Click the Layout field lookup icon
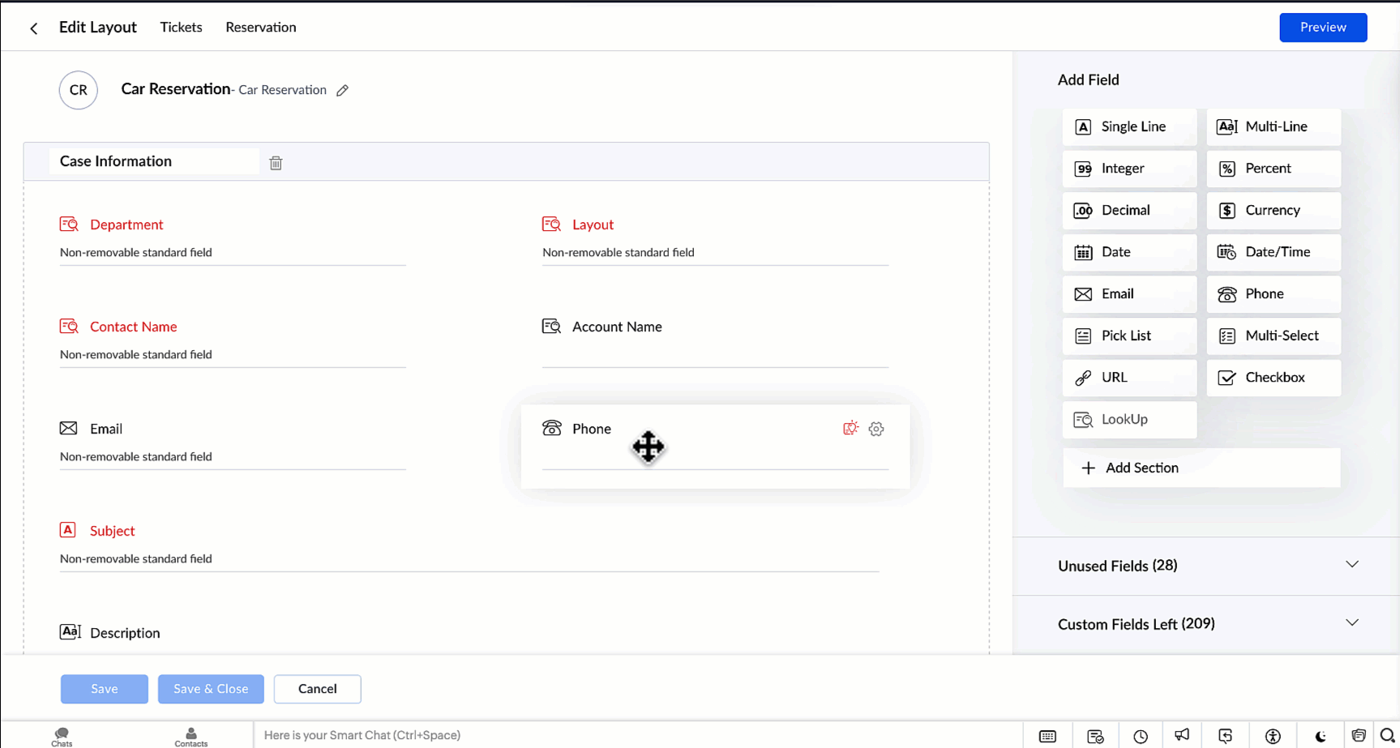The height and width of the screenshot is (748, 1400). (551, 224)
